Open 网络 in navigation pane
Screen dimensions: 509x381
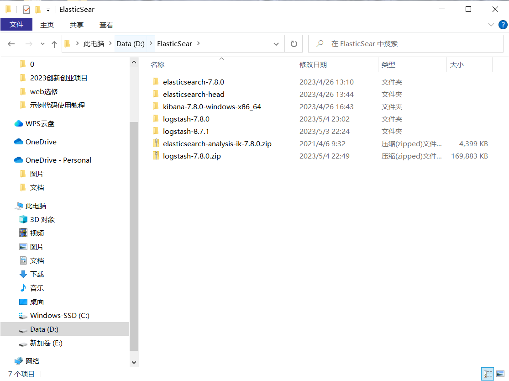(32, 361)
